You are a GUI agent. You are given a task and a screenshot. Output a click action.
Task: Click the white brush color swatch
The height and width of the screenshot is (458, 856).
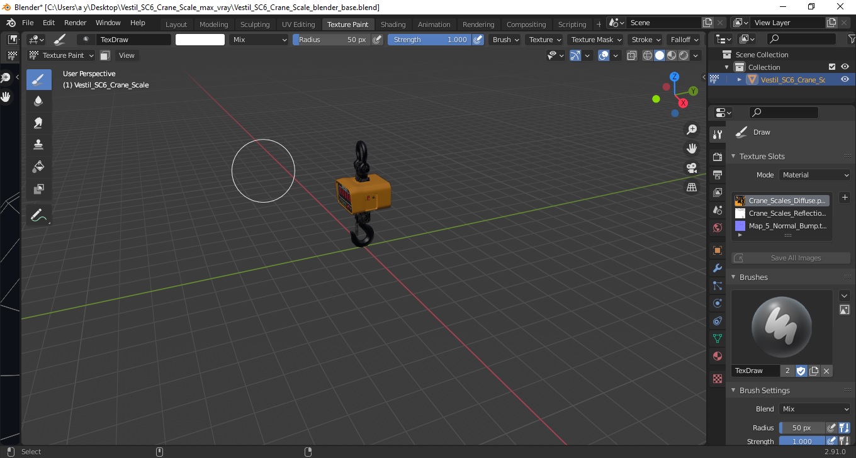click(x=200, y=40)
